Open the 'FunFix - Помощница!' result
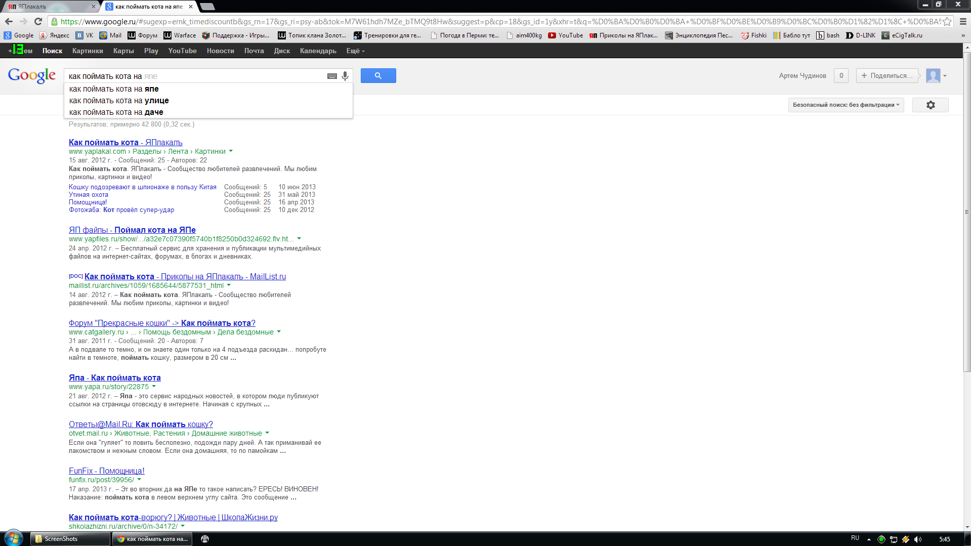 pos(107,471)
